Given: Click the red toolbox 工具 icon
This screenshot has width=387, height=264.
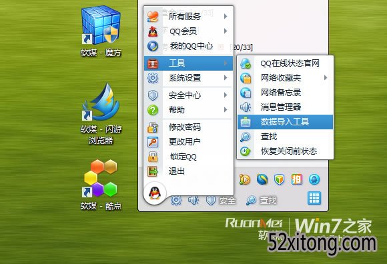Looking at the screenshot, I should [153, 63].
